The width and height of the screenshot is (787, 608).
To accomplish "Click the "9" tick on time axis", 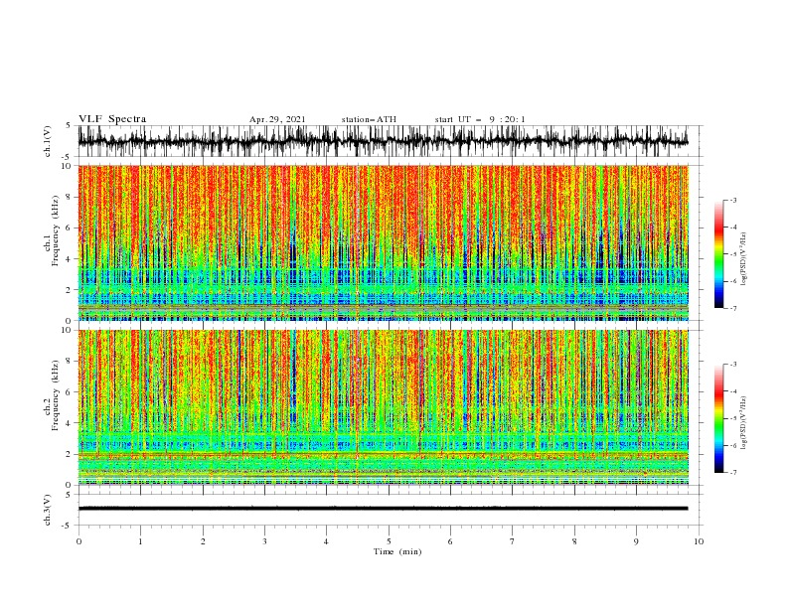I will (636, 541).
